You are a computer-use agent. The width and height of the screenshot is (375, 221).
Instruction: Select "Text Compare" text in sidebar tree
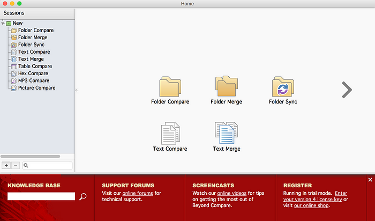coord(34,52)
